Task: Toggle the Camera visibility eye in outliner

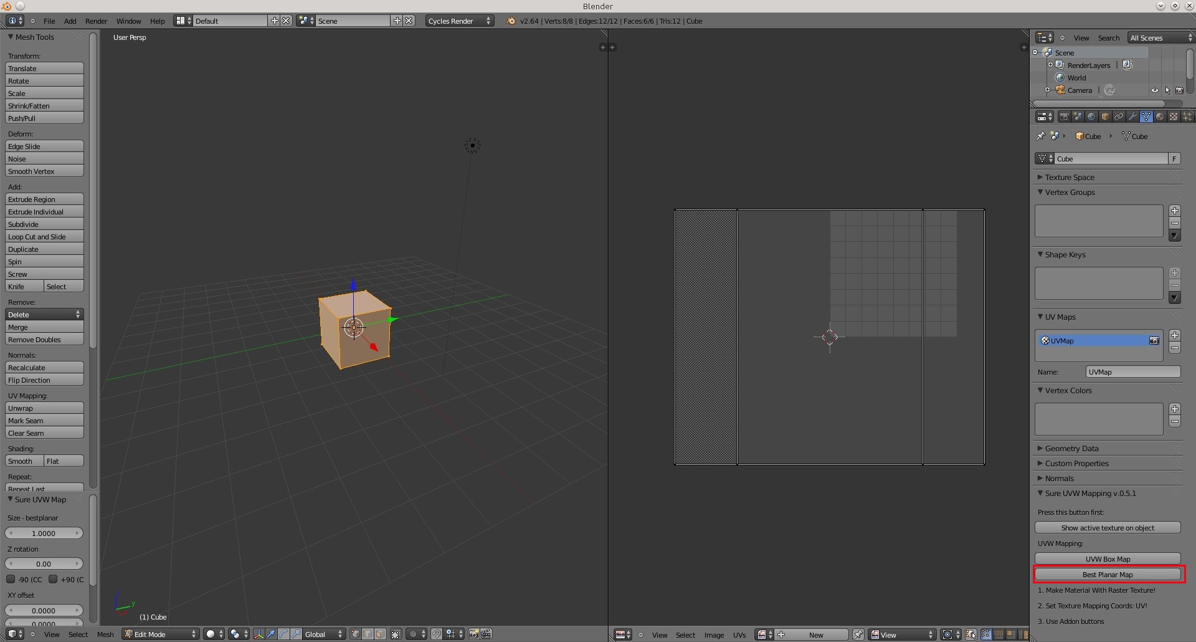Action: pos(1155,90)
